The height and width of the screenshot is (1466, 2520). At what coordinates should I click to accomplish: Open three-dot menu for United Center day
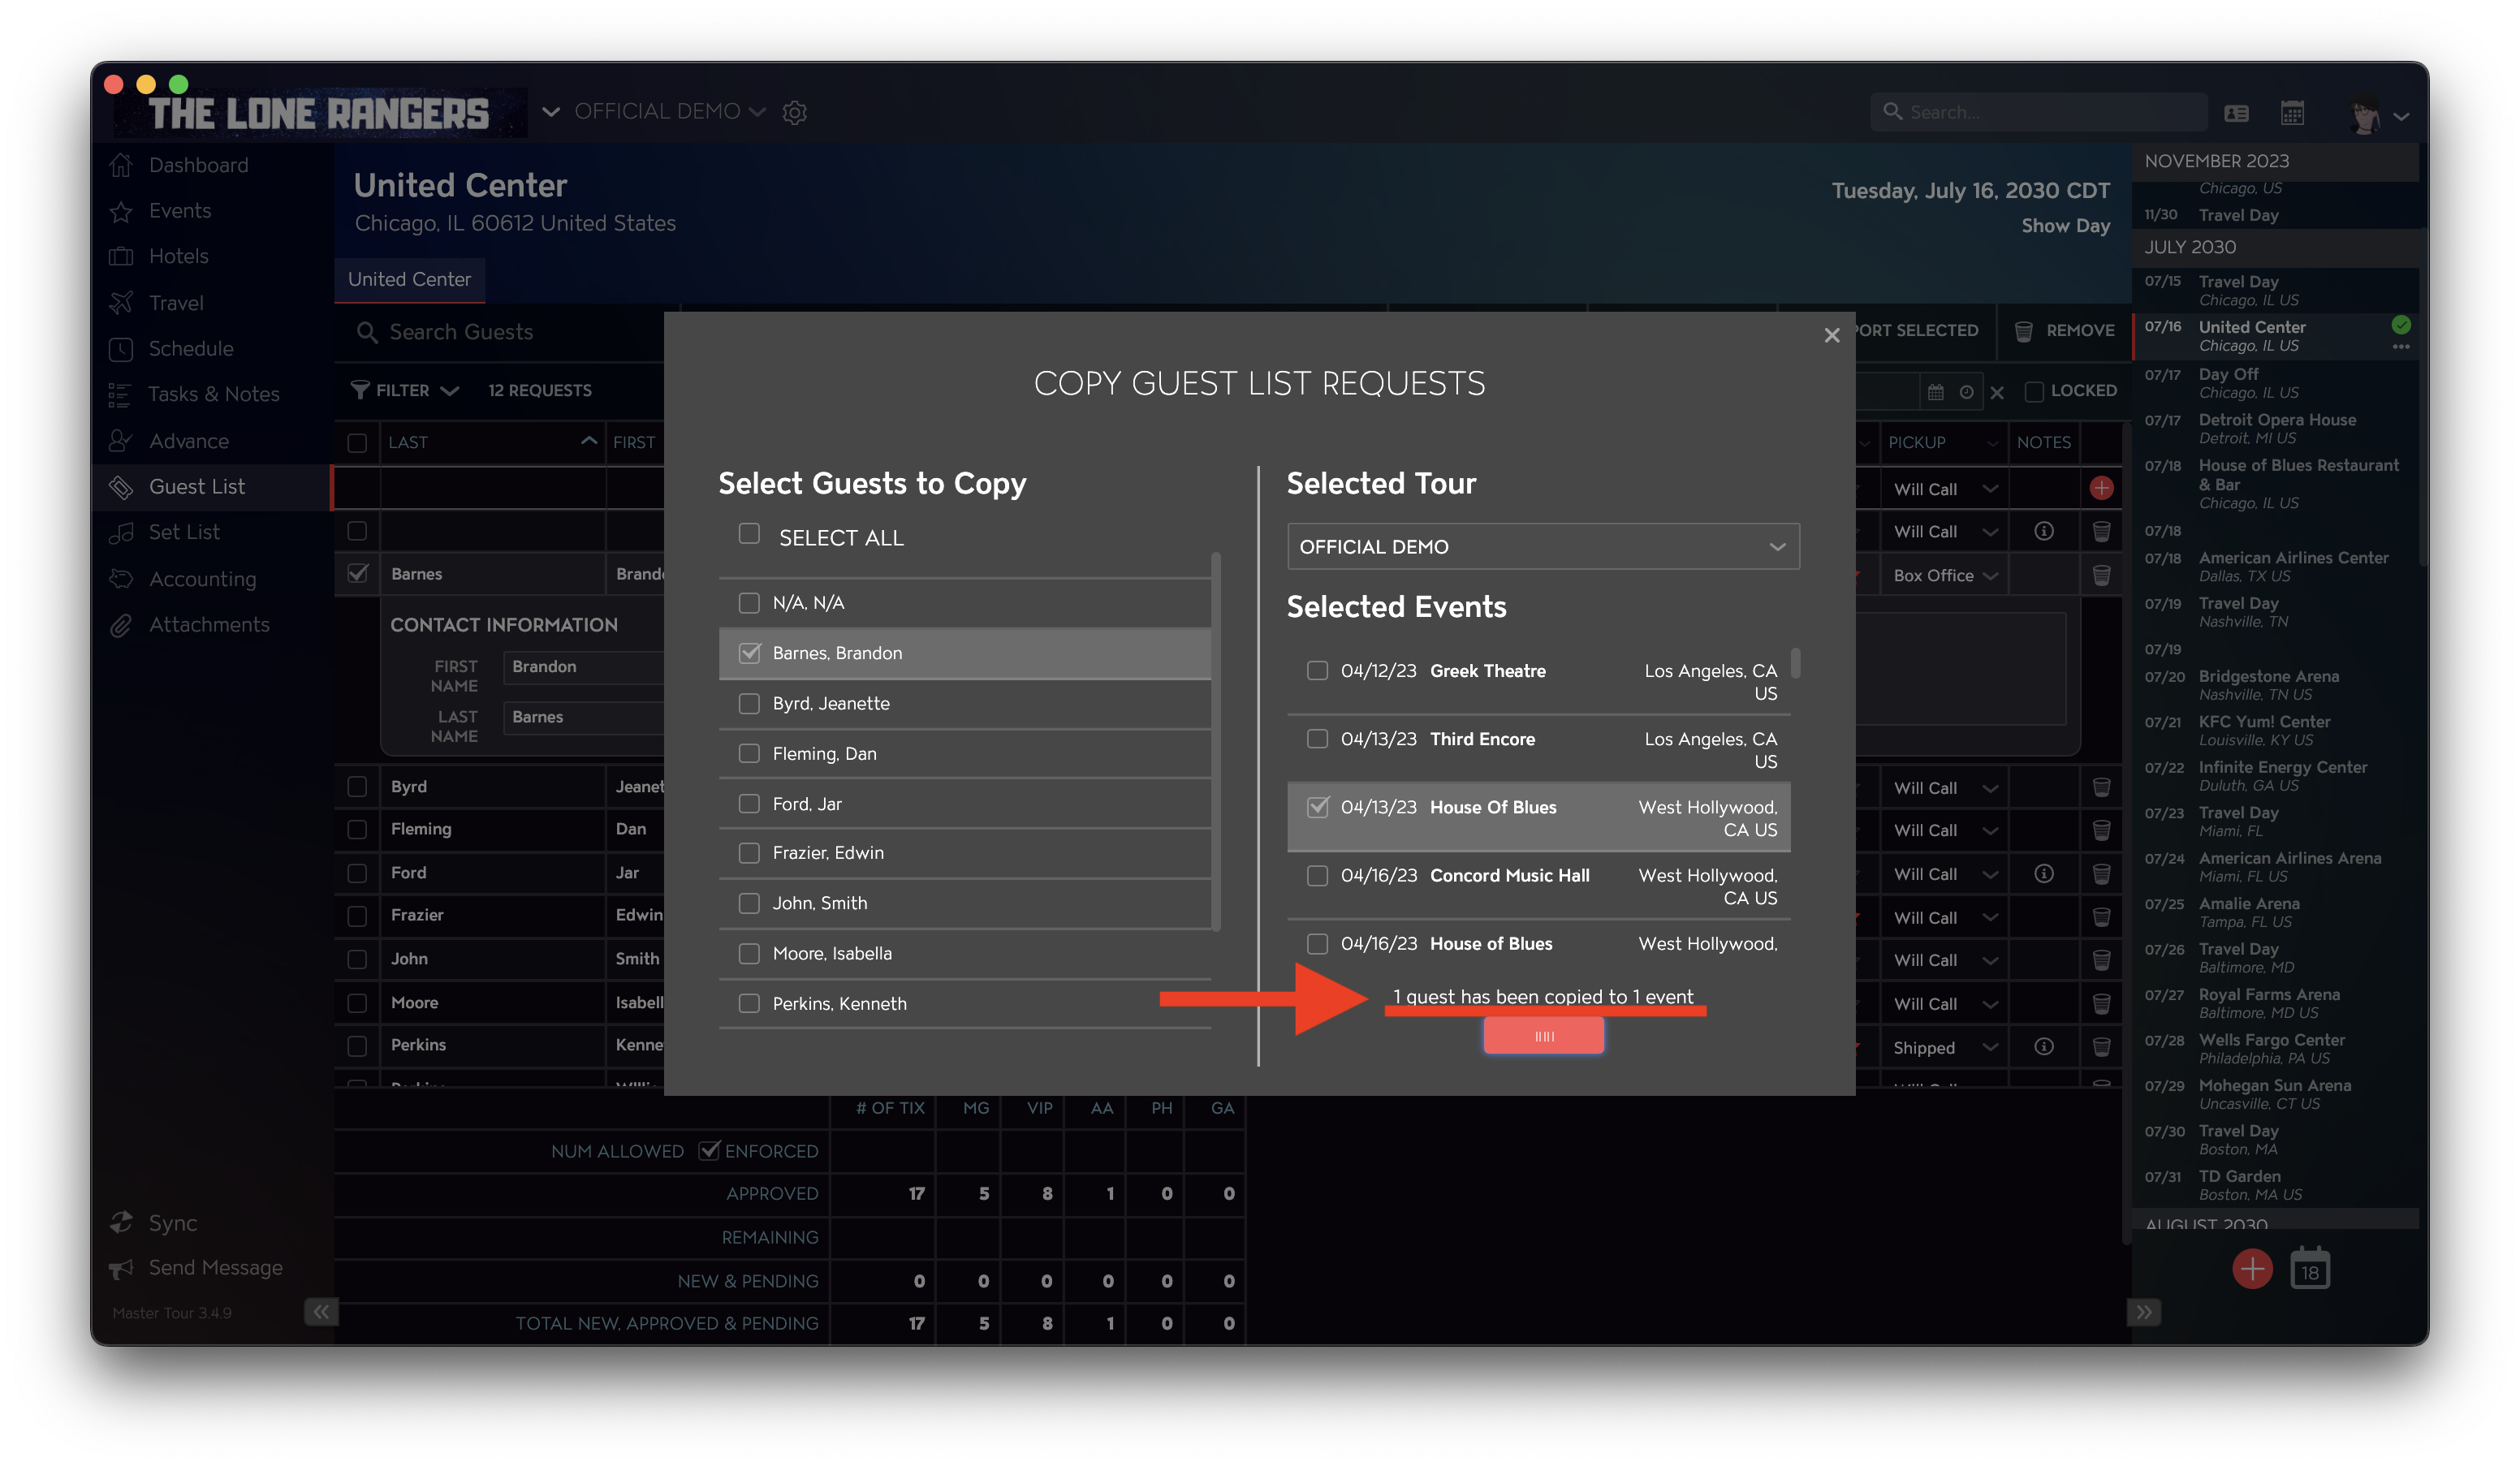point(2400,347)
